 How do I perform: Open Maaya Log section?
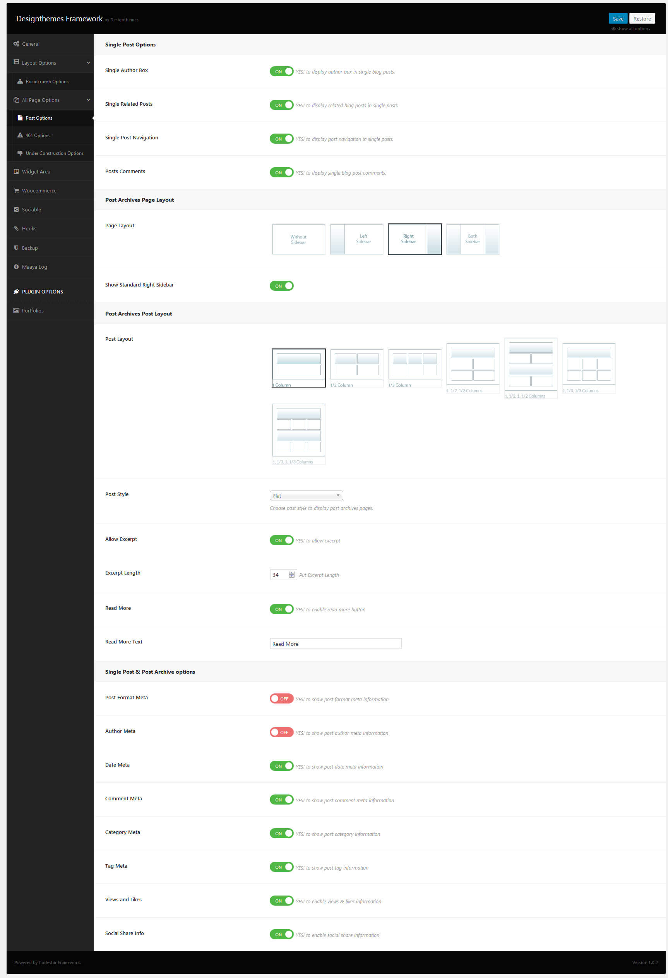[50, 267]
